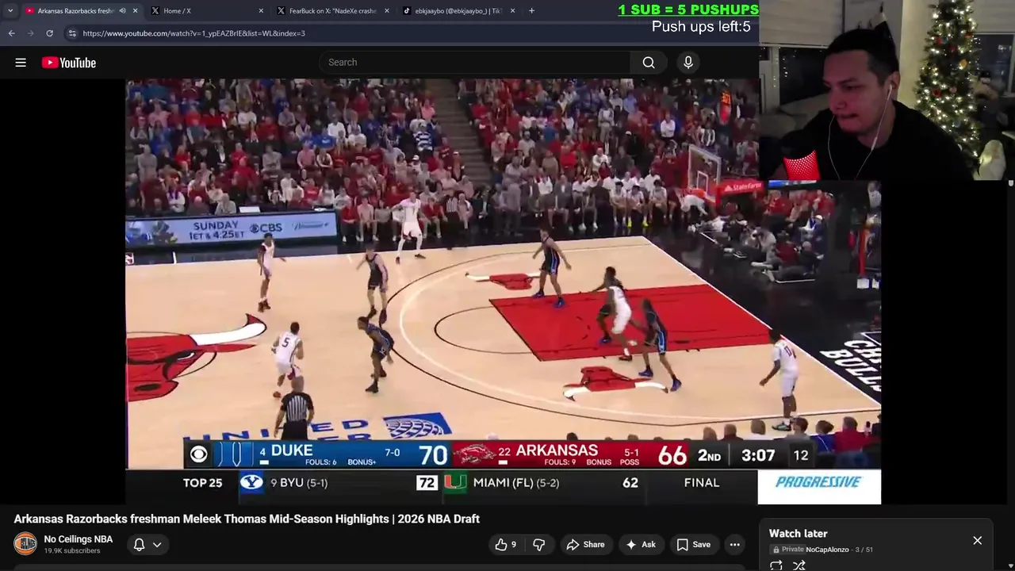The height and width of the screenshot is (571, 1015).
Task: Start voice search with microphone icon
Action: [688, 63]
